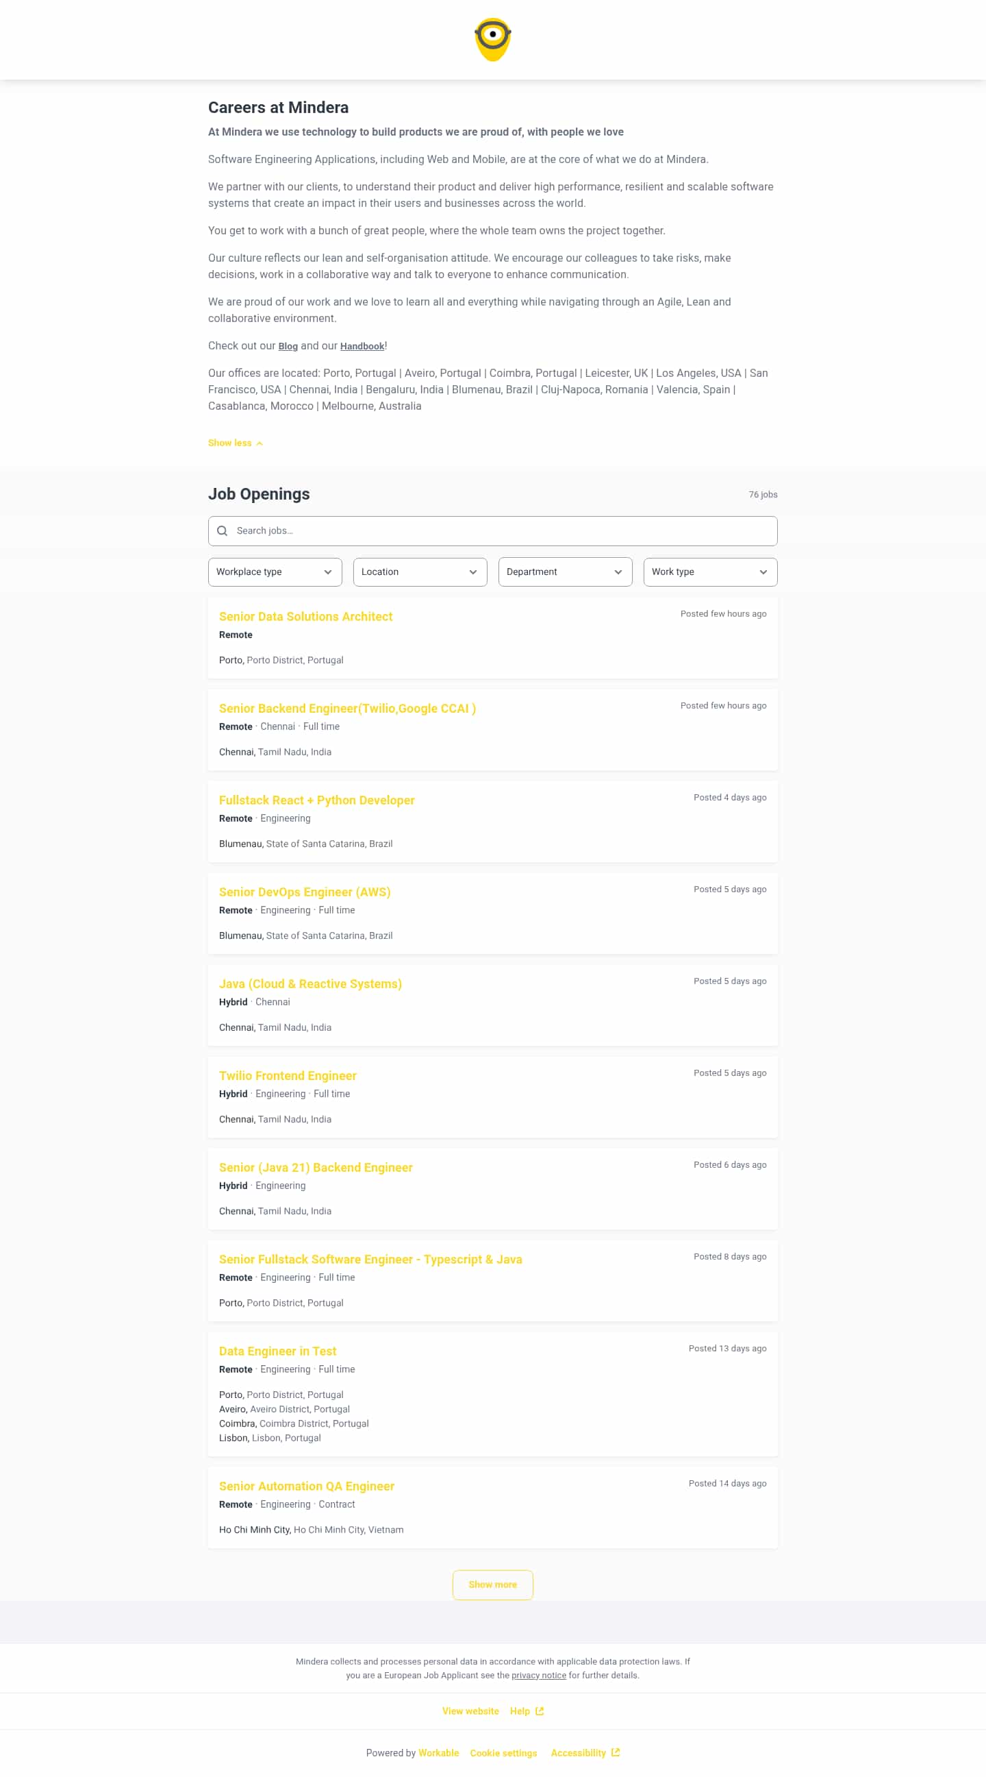This screenshot has height=1777, width=986.
Task: Click the View website link
Action: [470, 1711]
